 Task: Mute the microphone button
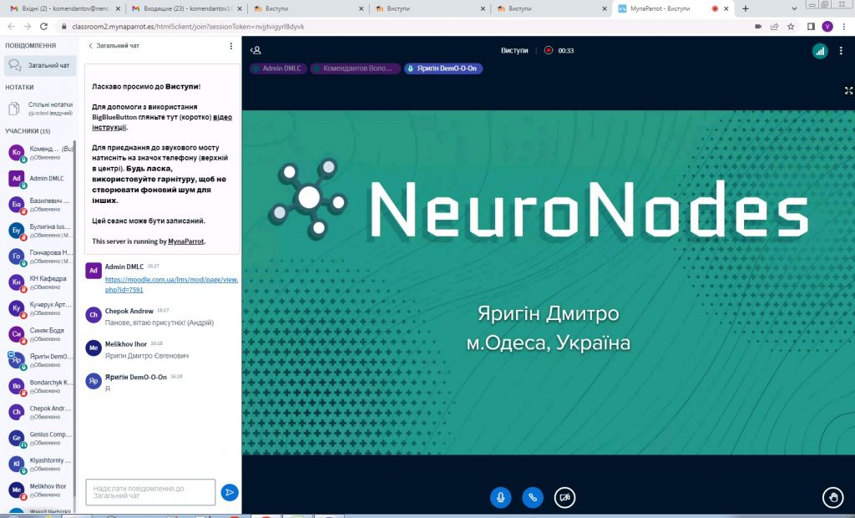500,498
